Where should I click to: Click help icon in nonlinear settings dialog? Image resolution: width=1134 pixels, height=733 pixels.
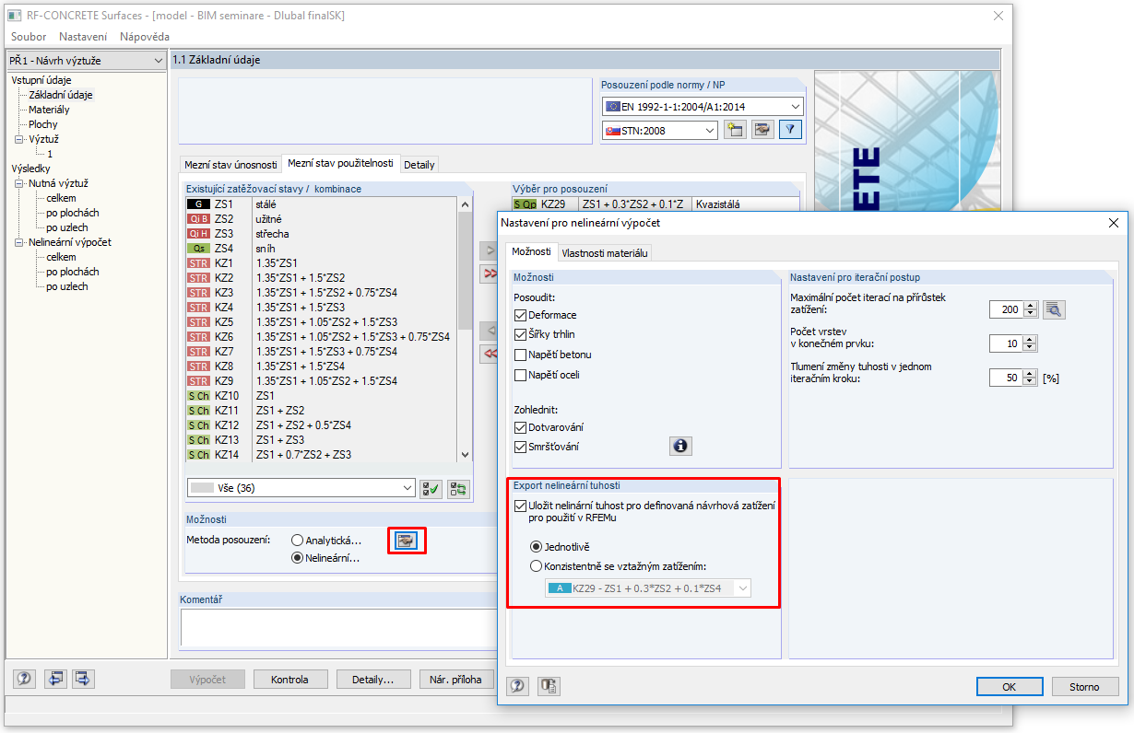pos(518,686)
